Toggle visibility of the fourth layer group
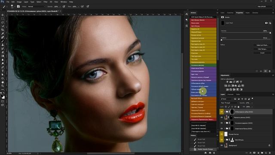275x155 pixels. click(222, 129)
